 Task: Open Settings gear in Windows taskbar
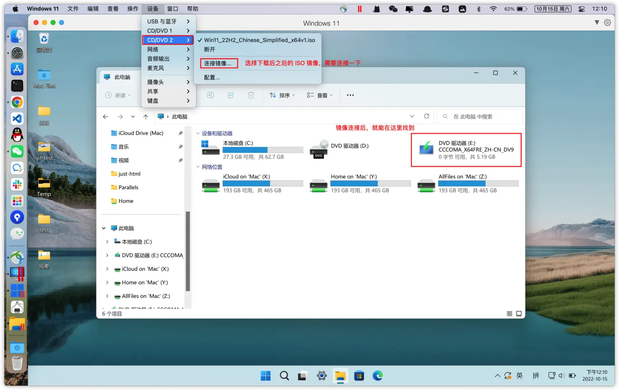(x=321, y=376)
